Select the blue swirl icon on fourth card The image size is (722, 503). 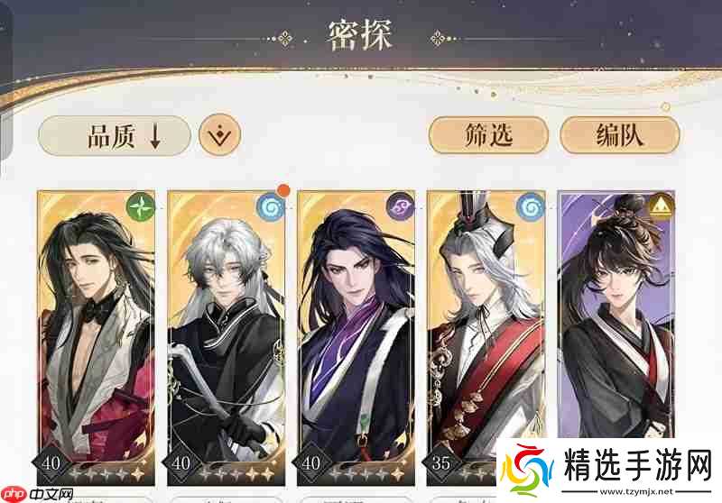530,207
